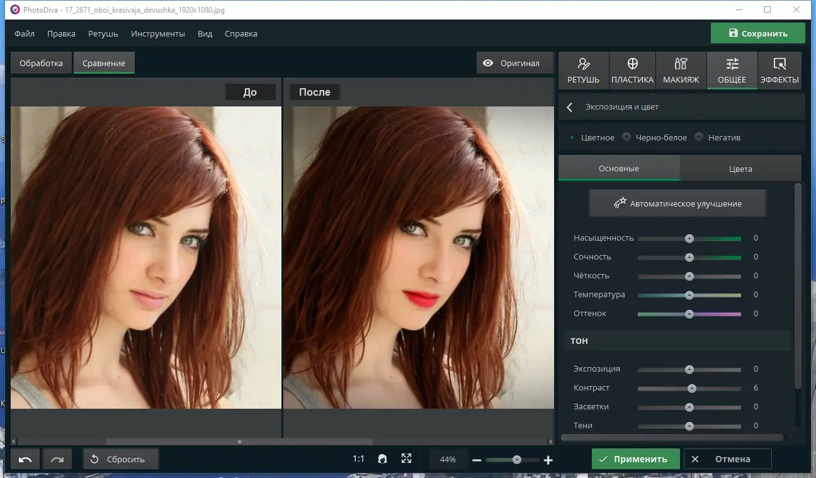816x478 pixels.
Task: Switch to the Обработка tab
Action: [x=42, y=63]
